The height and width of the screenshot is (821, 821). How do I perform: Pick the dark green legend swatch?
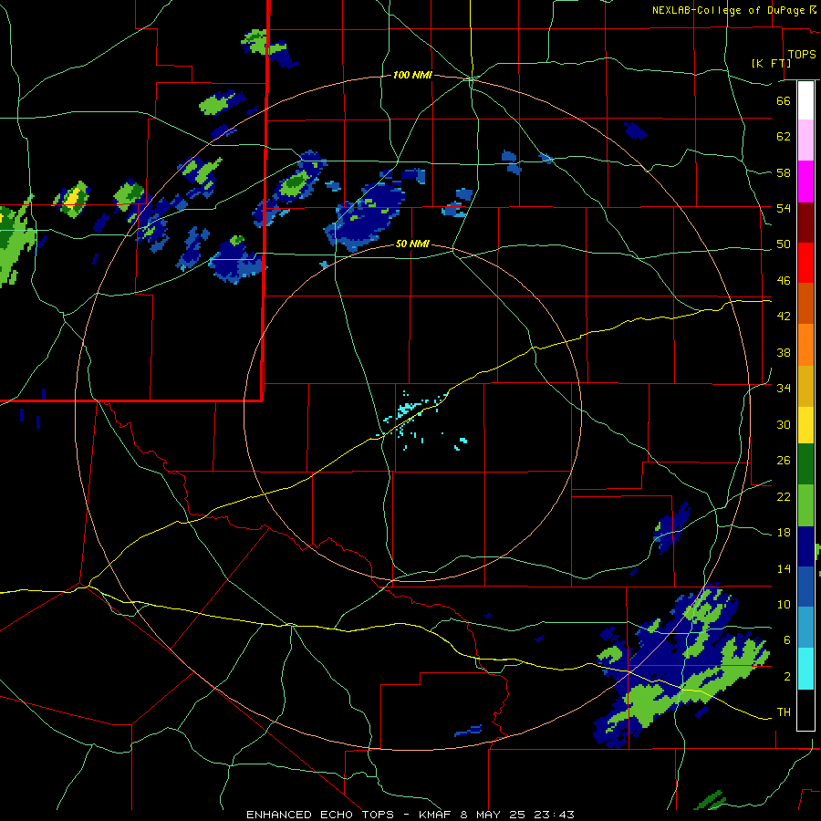805,464
